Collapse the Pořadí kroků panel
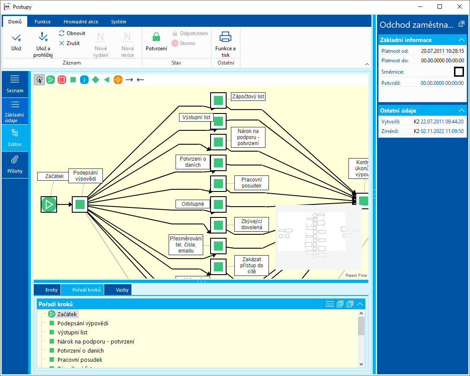The height and width of the screenshot is (376, 470). [x=360, y=304]
